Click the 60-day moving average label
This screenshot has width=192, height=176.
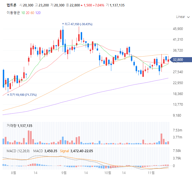coord(32,13)
